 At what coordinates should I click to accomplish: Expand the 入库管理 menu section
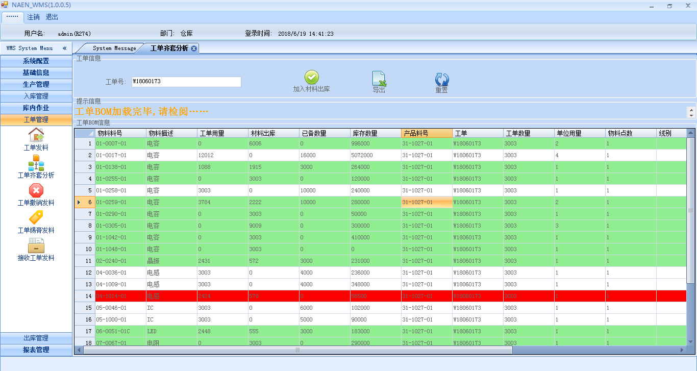pyautogui.click(x=36, y=96)
